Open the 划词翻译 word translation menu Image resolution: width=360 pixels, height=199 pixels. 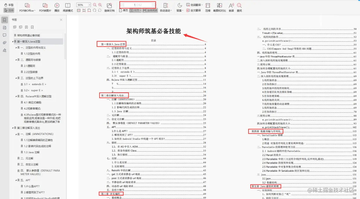[194, 5]
